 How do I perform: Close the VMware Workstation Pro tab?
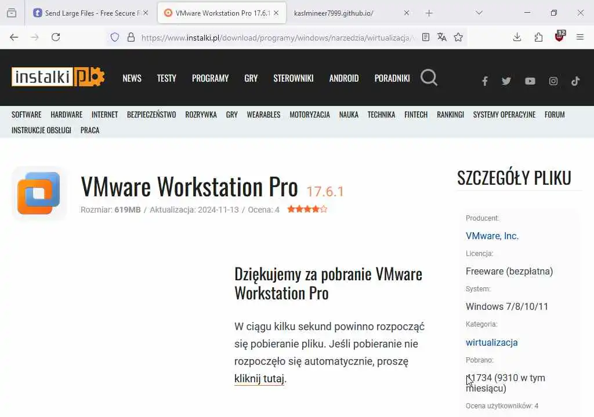pyautogui.click(x=276, y=13)
